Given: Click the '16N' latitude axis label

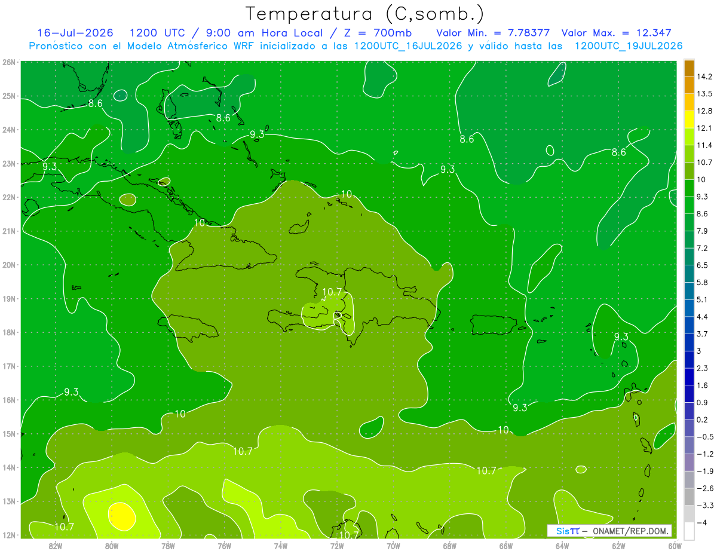Looking at the screenshot, I should (8, 400).
